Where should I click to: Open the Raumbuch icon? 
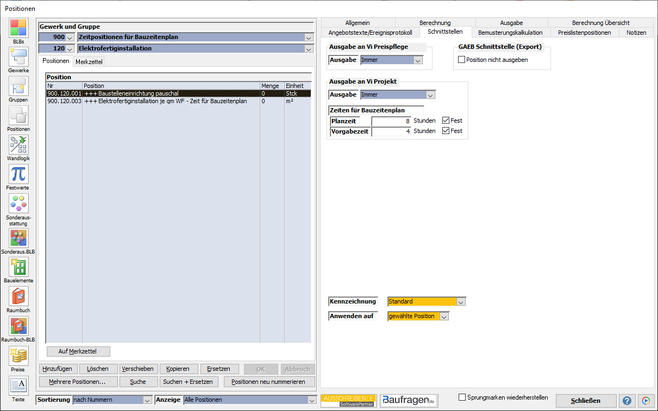pyautogui.click(x=18, y=296)
